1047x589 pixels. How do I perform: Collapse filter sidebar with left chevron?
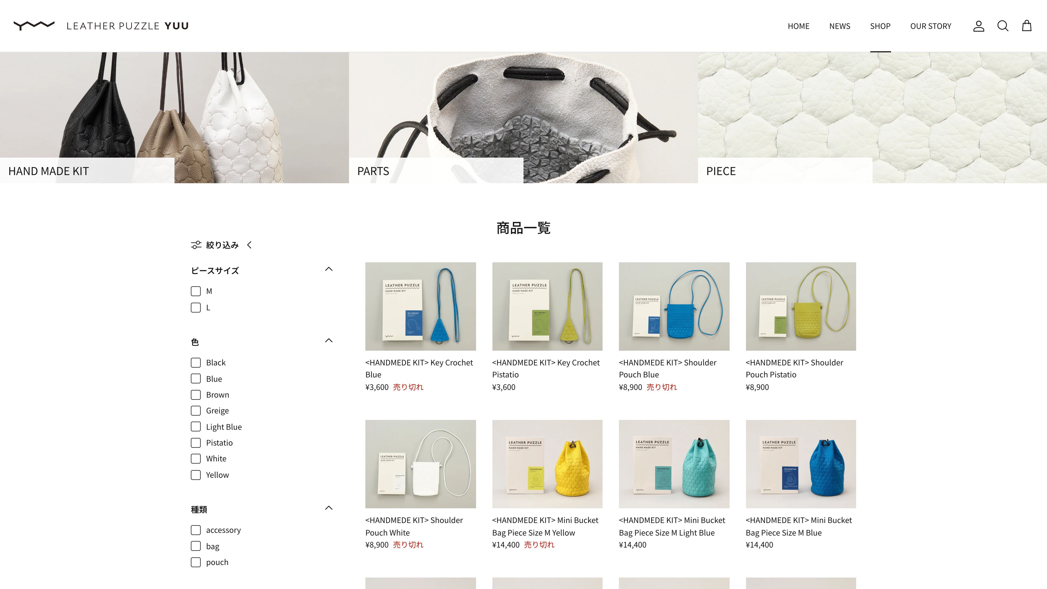249,245
